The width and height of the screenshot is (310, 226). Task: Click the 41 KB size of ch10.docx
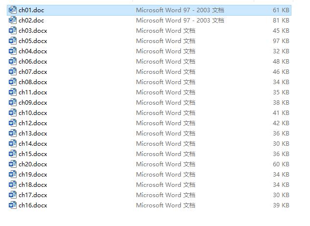point(281,113)
